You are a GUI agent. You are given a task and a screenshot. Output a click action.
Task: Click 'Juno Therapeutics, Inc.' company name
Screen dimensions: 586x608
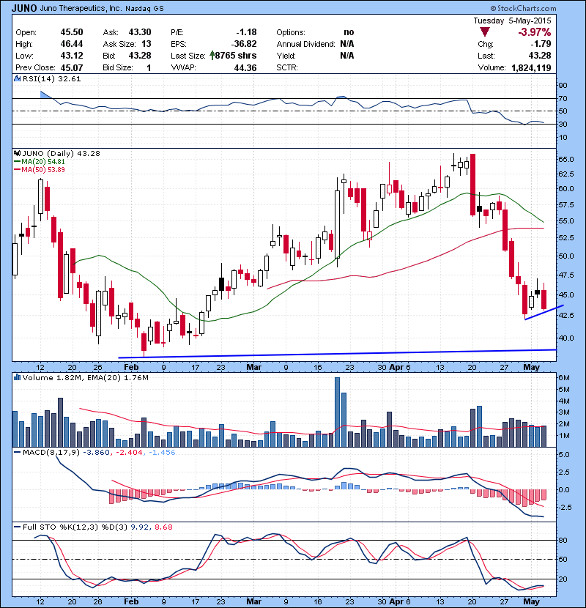[x=81, y=8]
